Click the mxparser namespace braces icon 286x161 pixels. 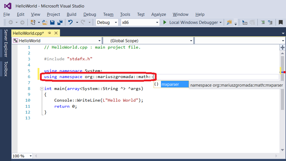(156, 84)
